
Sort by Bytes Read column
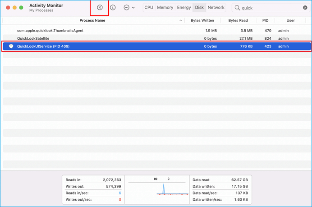pos(239,21)
